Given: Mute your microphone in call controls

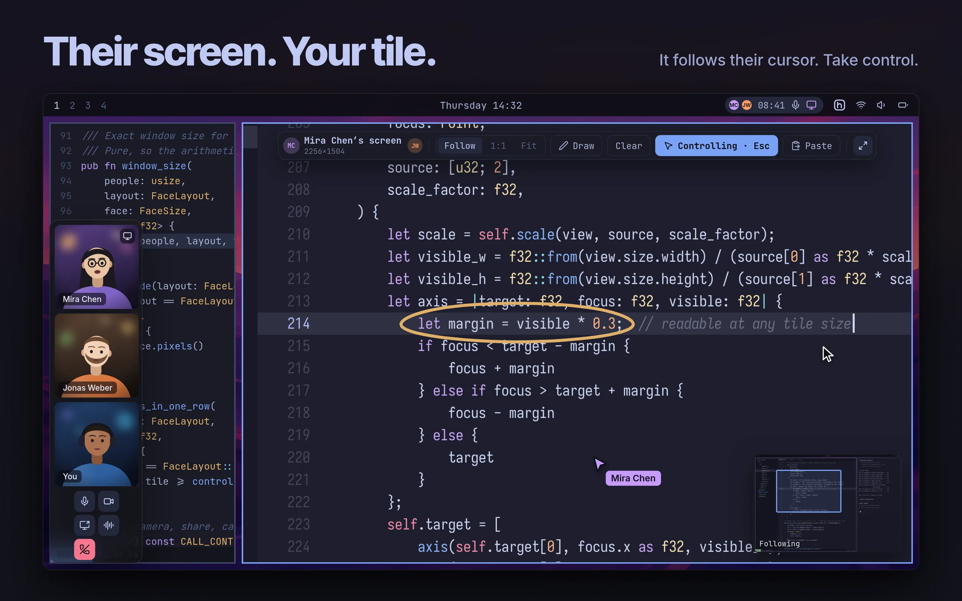Looking at the screenshot, I should coord(85,501).
